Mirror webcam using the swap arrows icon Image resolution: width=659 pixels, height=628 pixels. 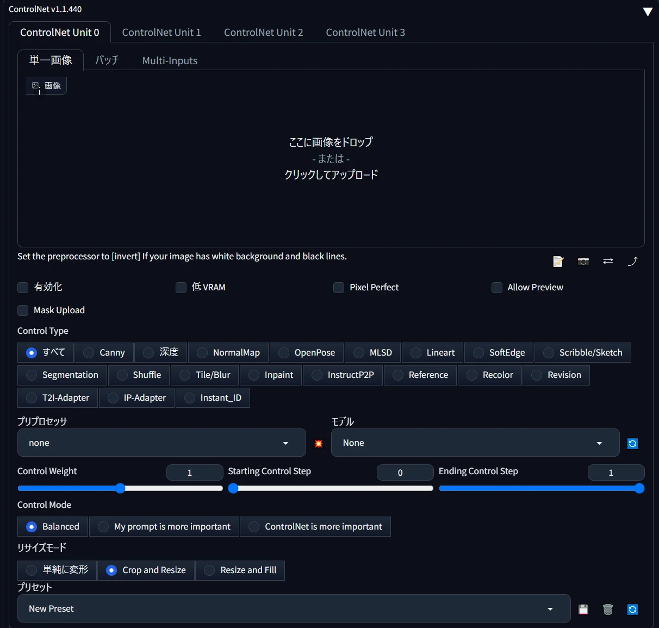tap(608, 262)
